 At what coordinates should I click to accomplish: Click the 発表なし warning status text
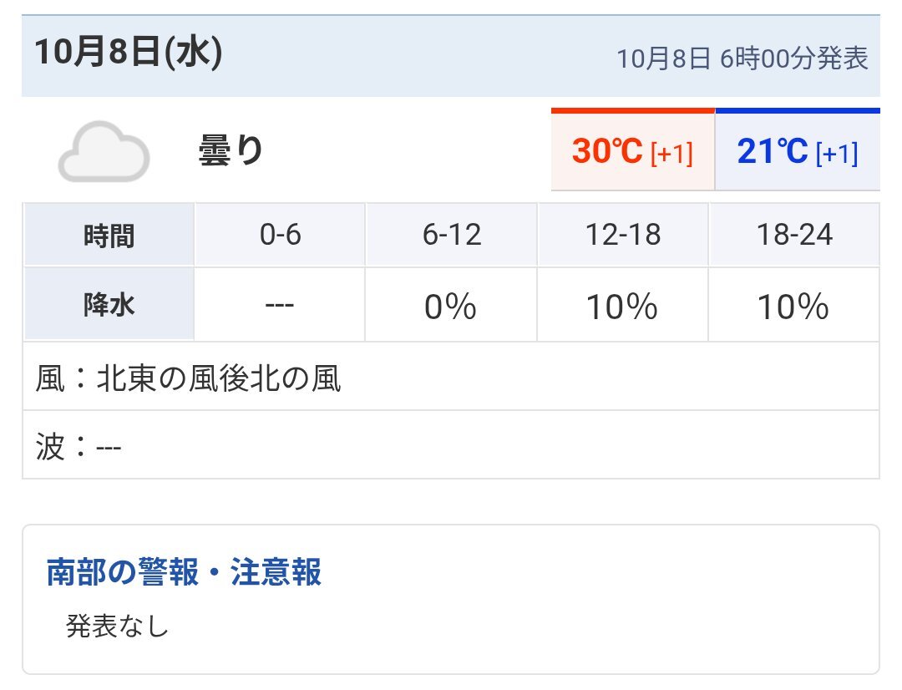[118, 625]
